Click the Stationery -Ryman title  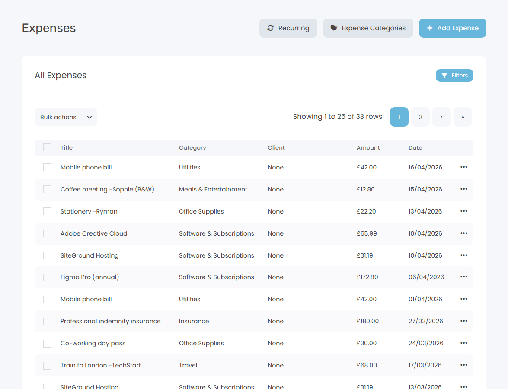(x=89, y=211)
